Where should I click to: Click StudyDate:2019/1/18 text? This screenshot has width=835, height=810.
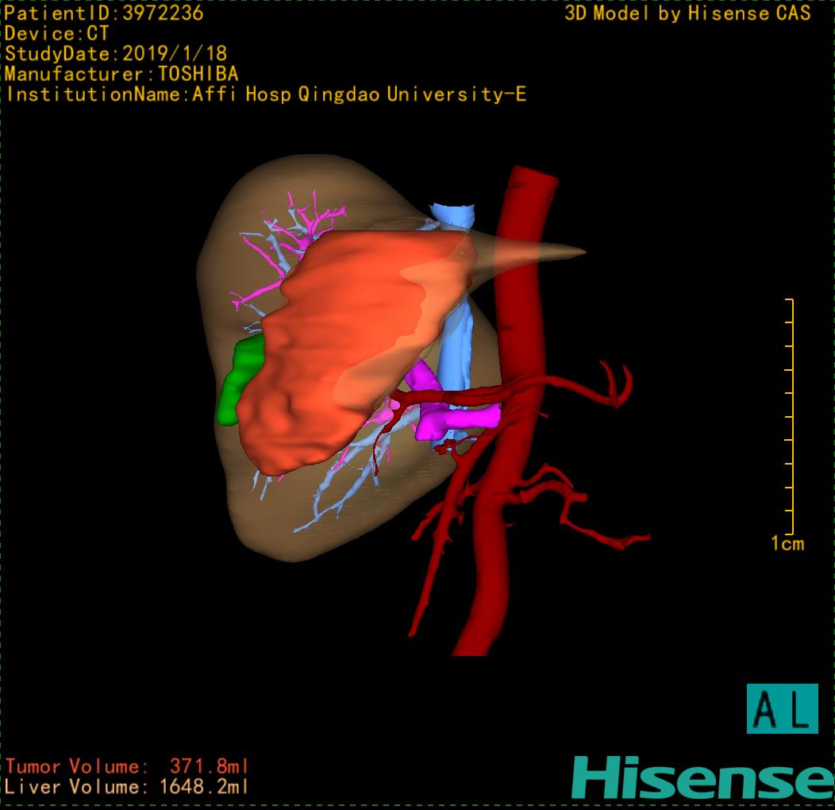pos(116,53)
